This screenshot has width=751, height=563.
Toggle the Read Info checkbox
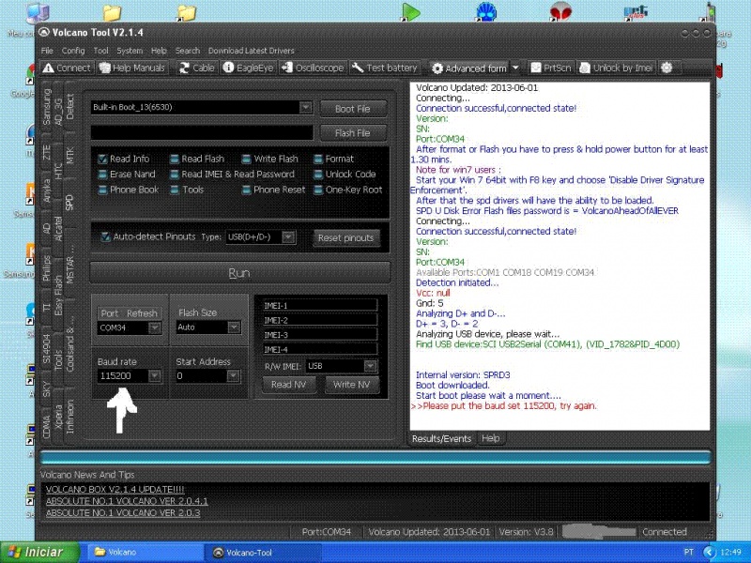coord(102,159)
